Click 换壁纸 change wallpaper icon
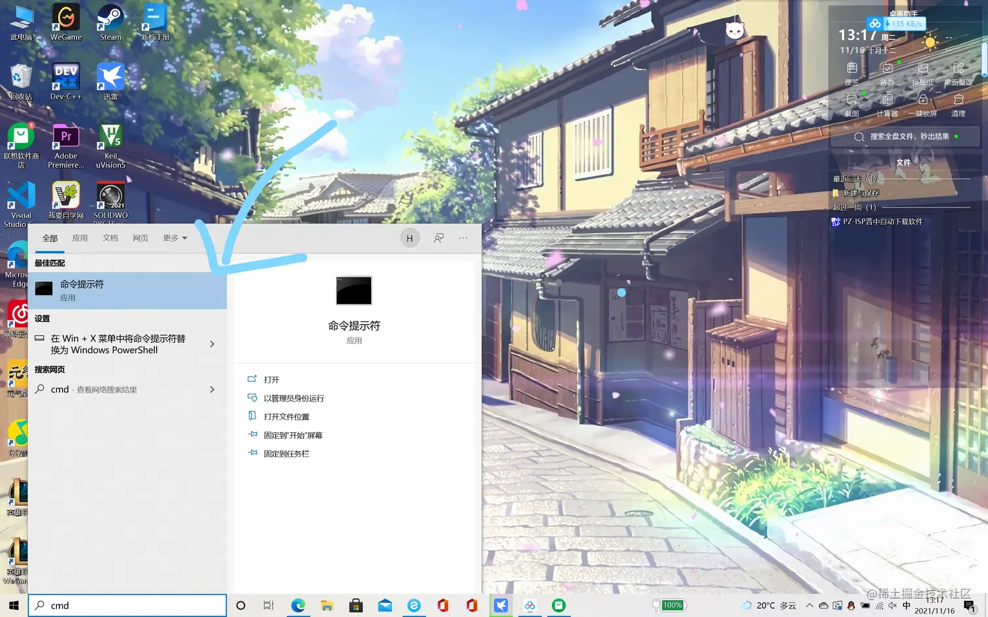Screen dimensions: 988x617 (923, 74)
